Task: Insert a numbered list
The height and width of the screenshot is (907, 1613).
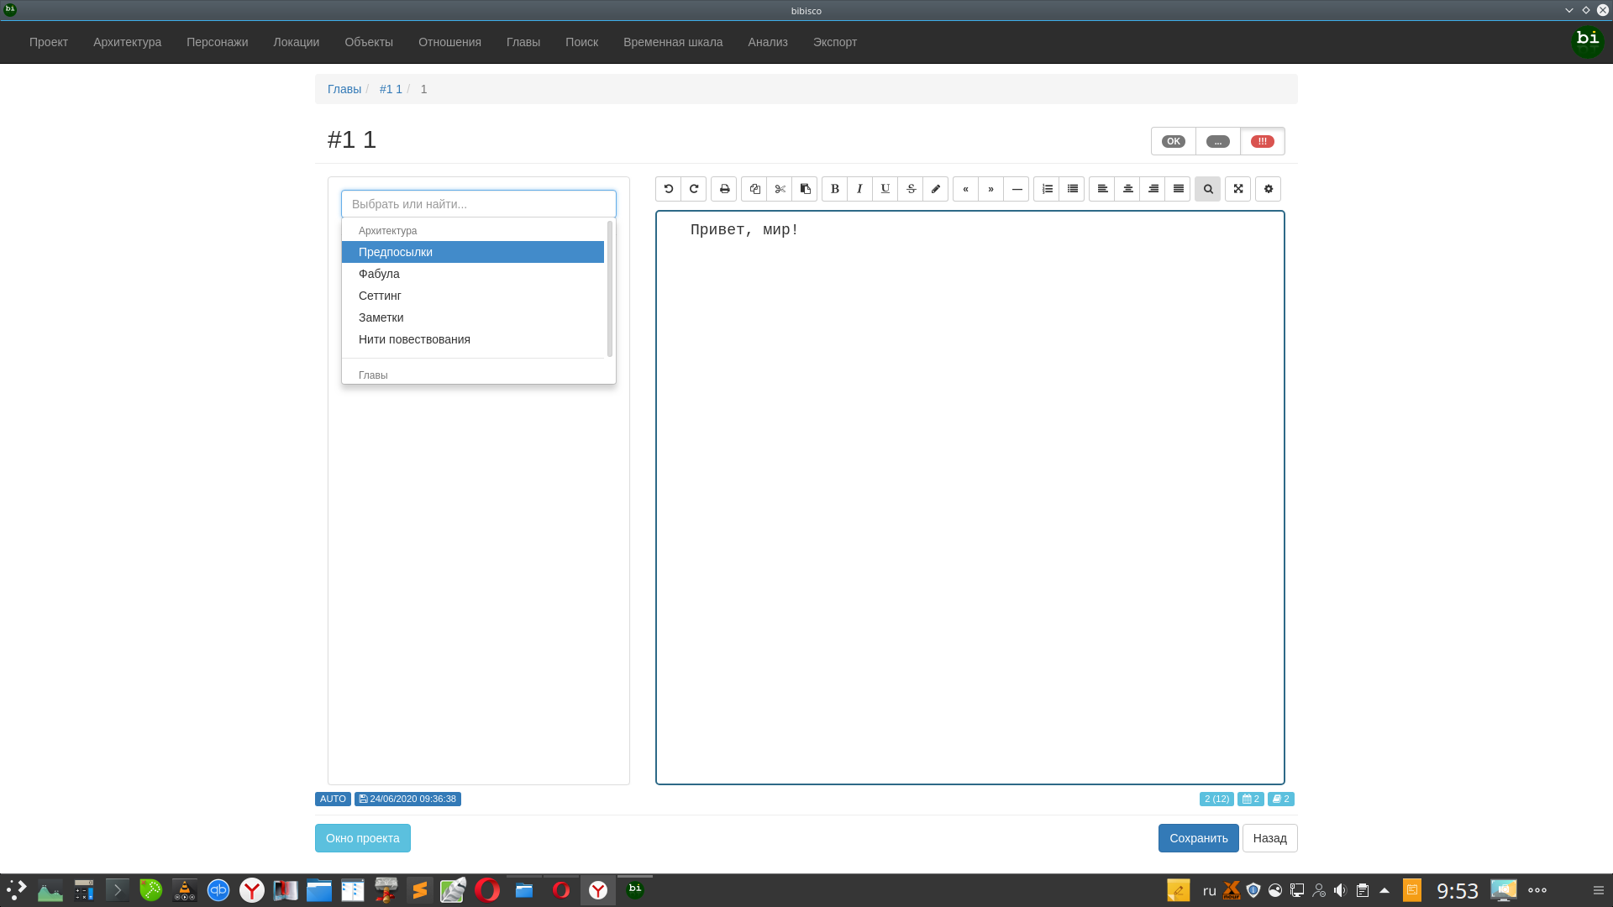Action: [x=1047, y=189]
